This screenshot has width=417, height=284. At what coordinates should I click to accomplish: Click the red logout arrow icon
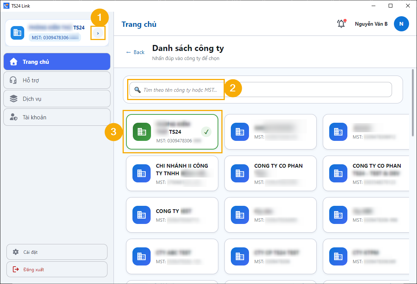click(x=16, y=269)
